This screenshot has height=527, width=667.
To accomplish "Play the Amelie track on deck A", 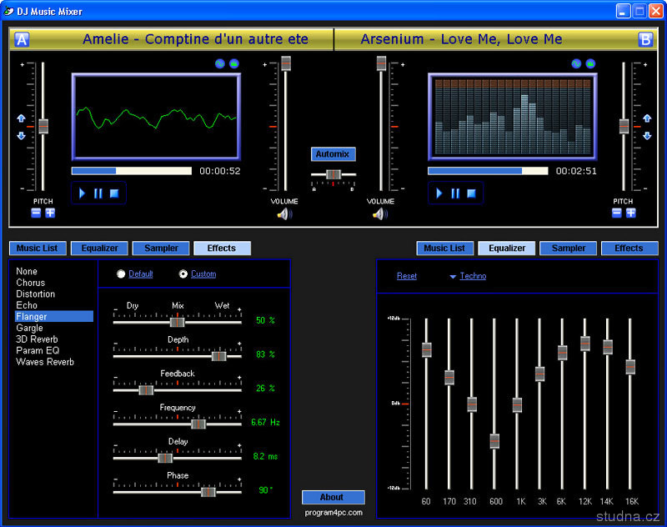I will coord(82,193).
